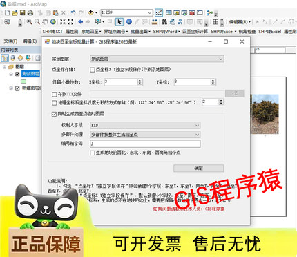Toggle visibility of 新建图层 layer
This screenshot has height=257, width=297.
coord(17,88)
